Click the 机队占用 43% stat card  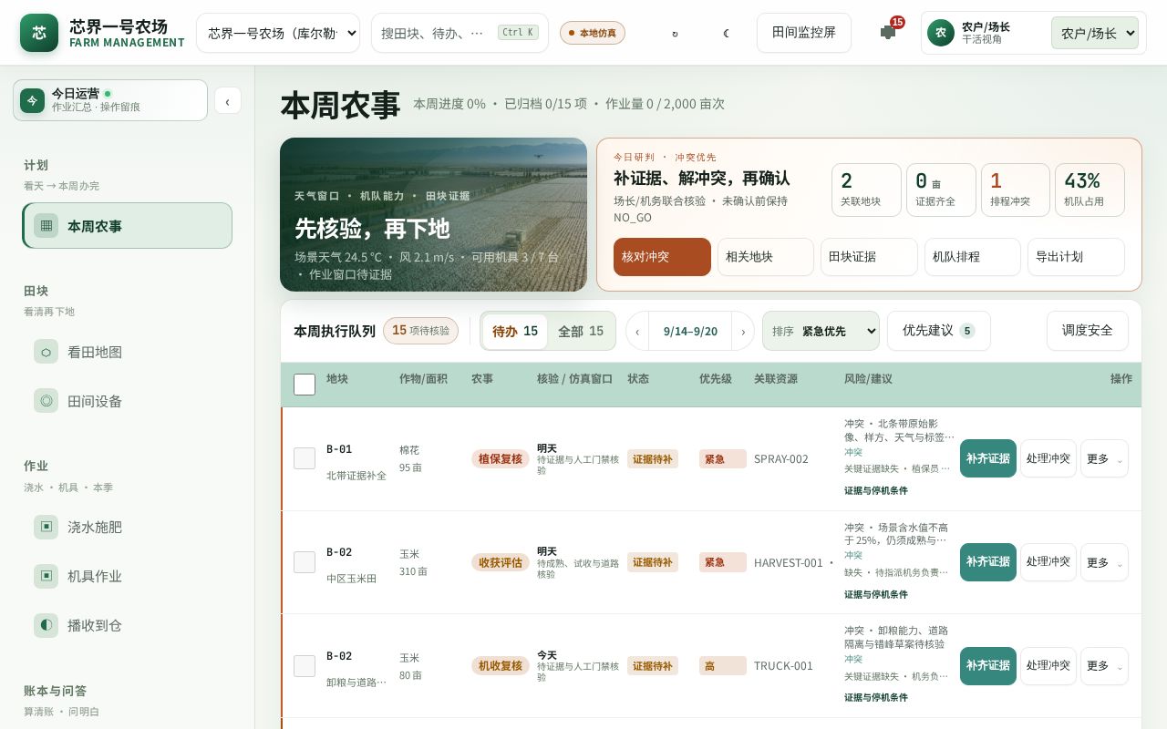point(1090,190)
